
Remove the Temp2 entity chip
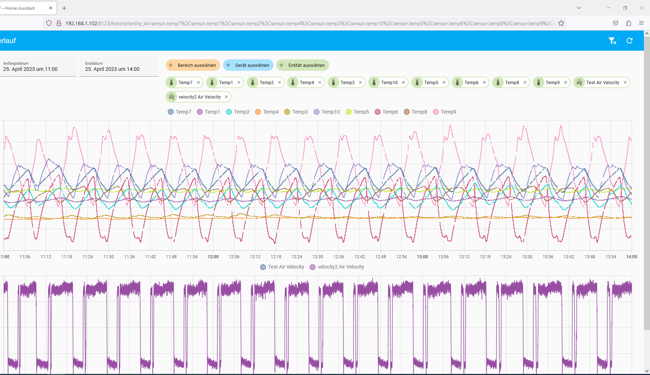(280, 82)
